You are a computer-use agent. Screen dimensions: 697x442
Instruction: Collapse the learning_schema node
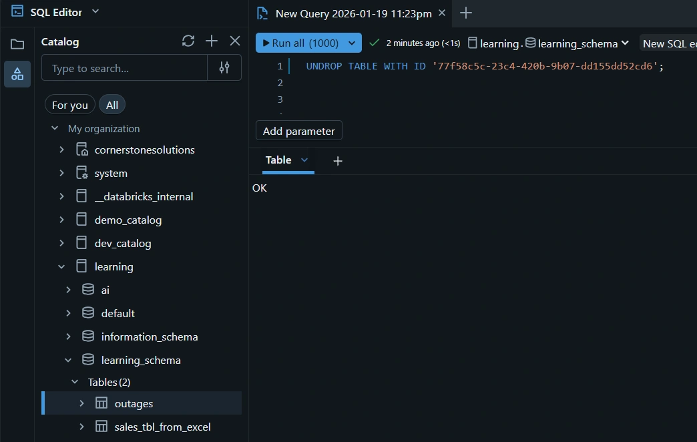(x=69, y=360)
